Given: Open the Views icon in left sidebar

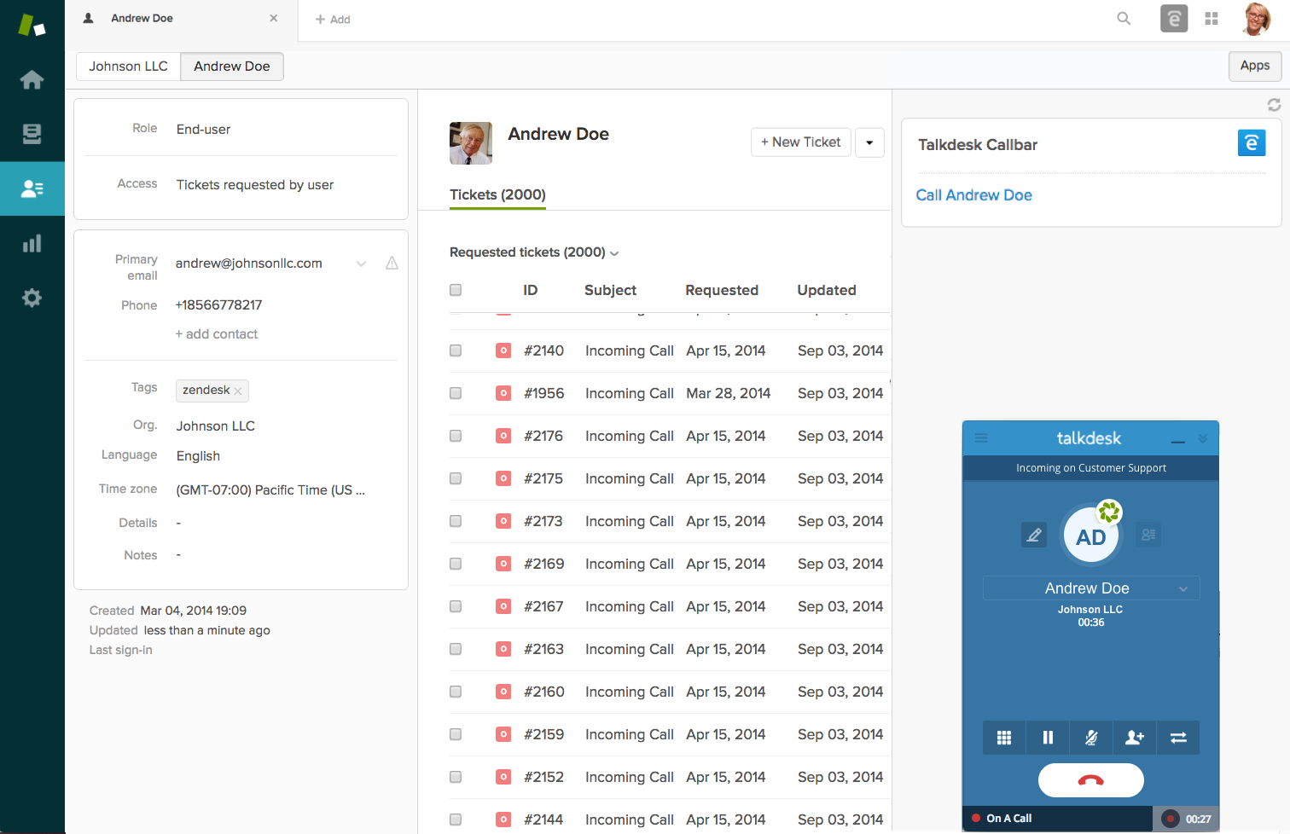Looking at the screenshot, I should 32,134.
